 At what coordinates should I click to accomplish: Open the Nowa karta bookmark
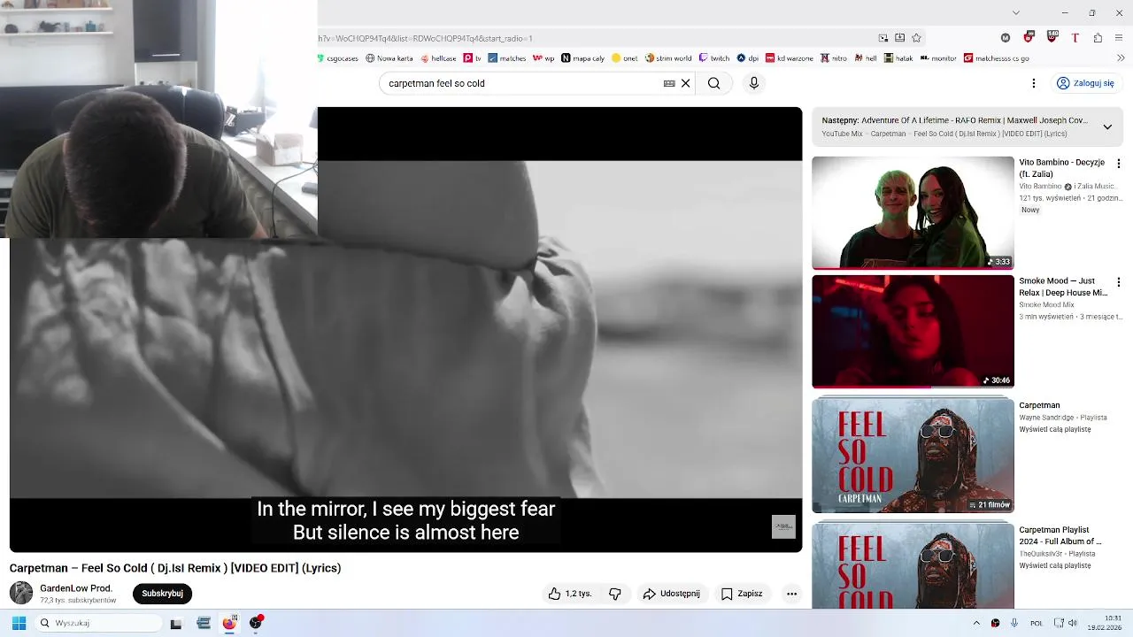pos(389,58)
